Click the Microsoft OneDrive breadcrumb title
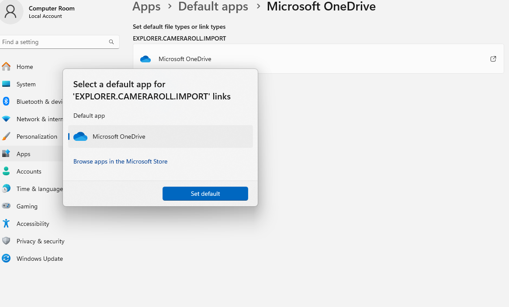Screen dimensions: 509x307 (321, 7)
